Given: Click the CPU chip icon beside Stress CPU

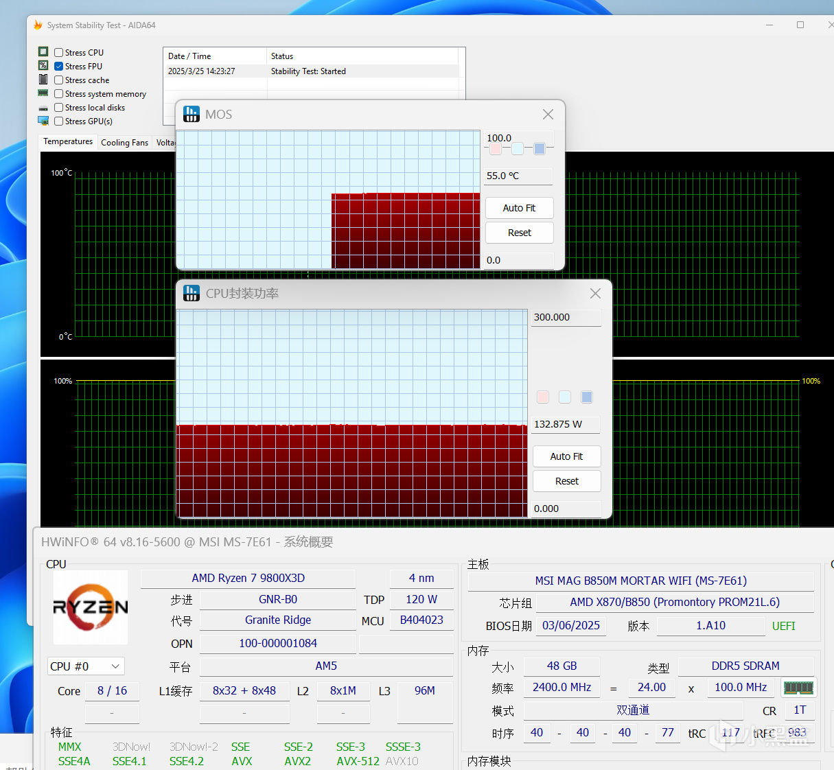Looking at the screenshot, I should 43,52.
